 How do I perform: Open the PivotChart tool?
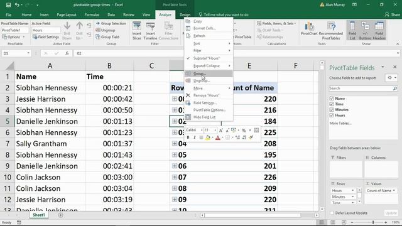pyautogui.click(x=309, y=29)
